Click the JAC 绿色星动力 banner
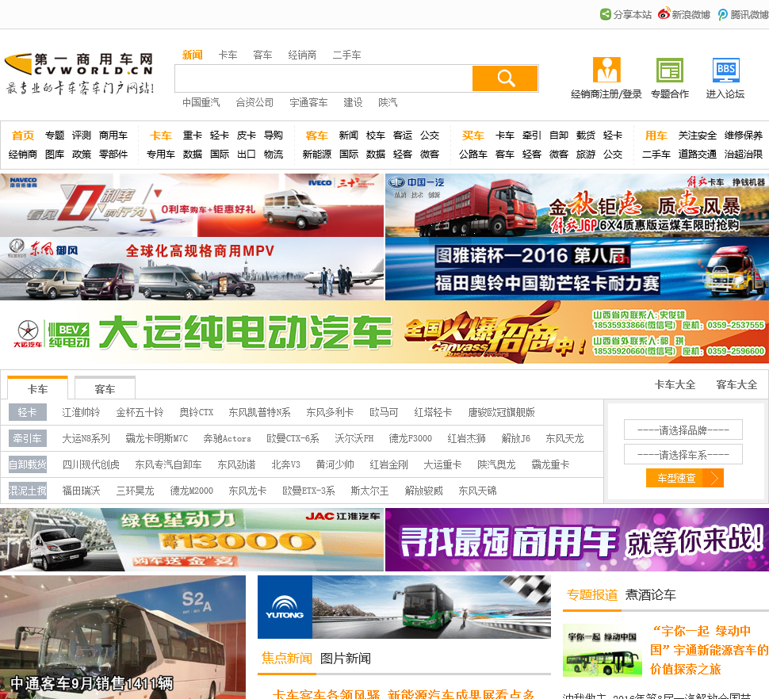This screenshot has height=699, width=769. click(192, 540)
